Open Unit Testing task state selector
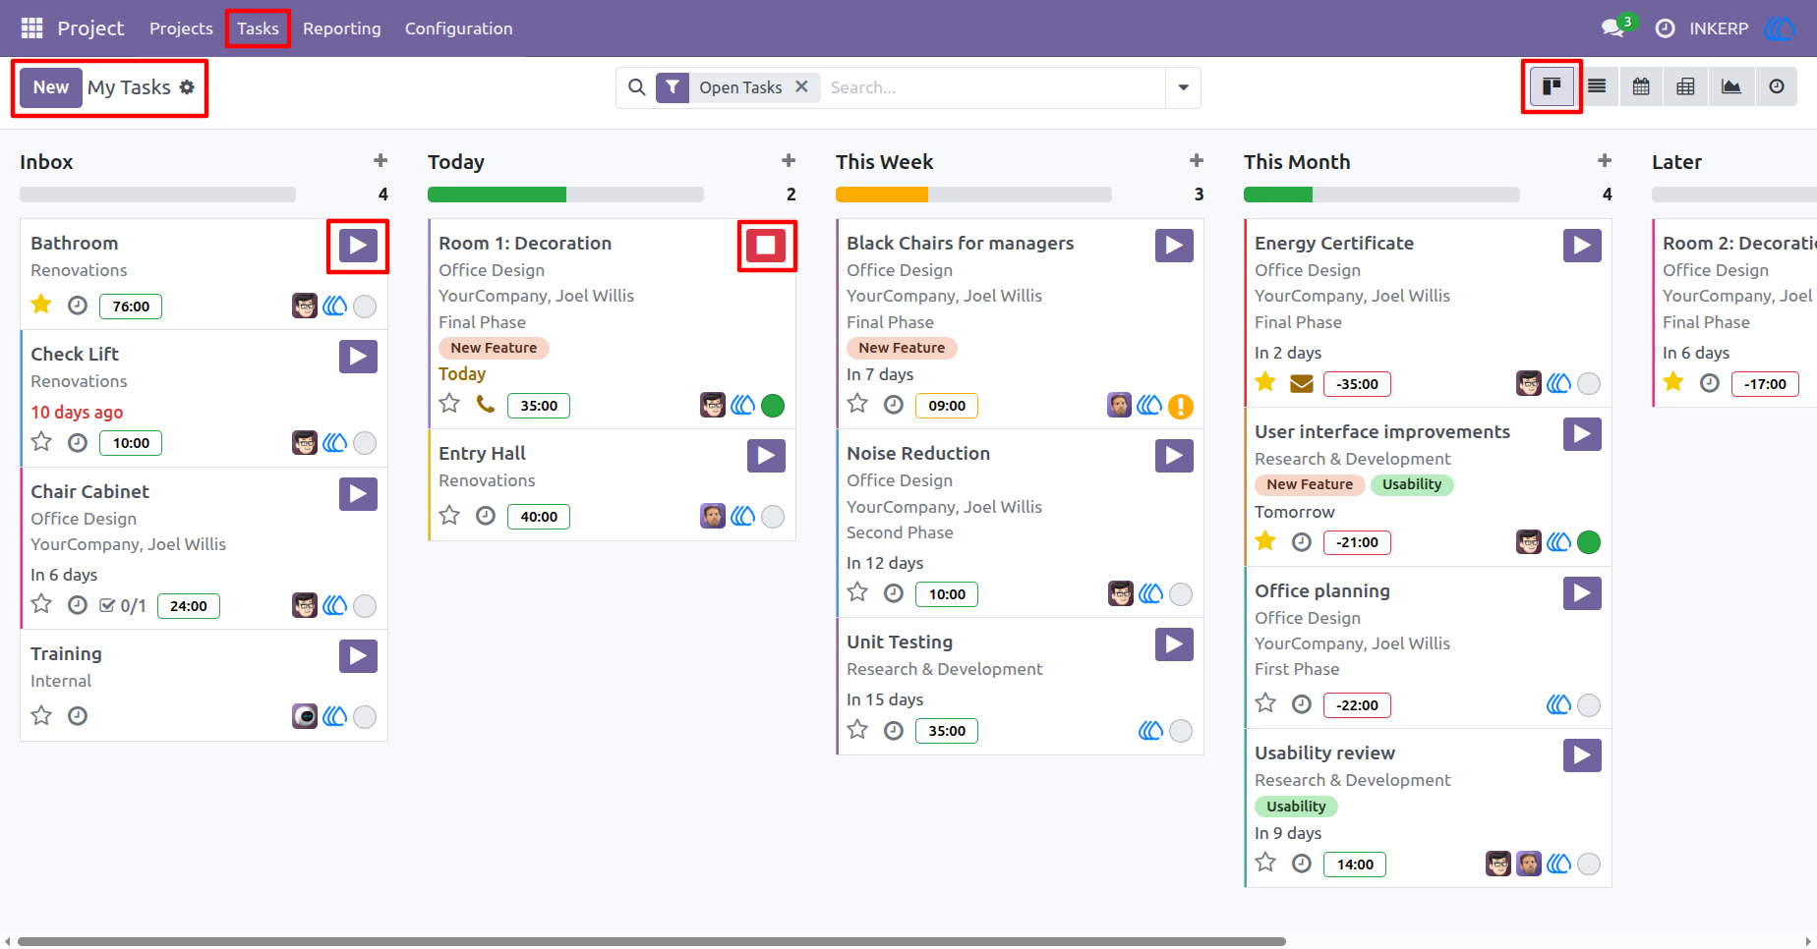The image size is (1817, 949). 1181,731
